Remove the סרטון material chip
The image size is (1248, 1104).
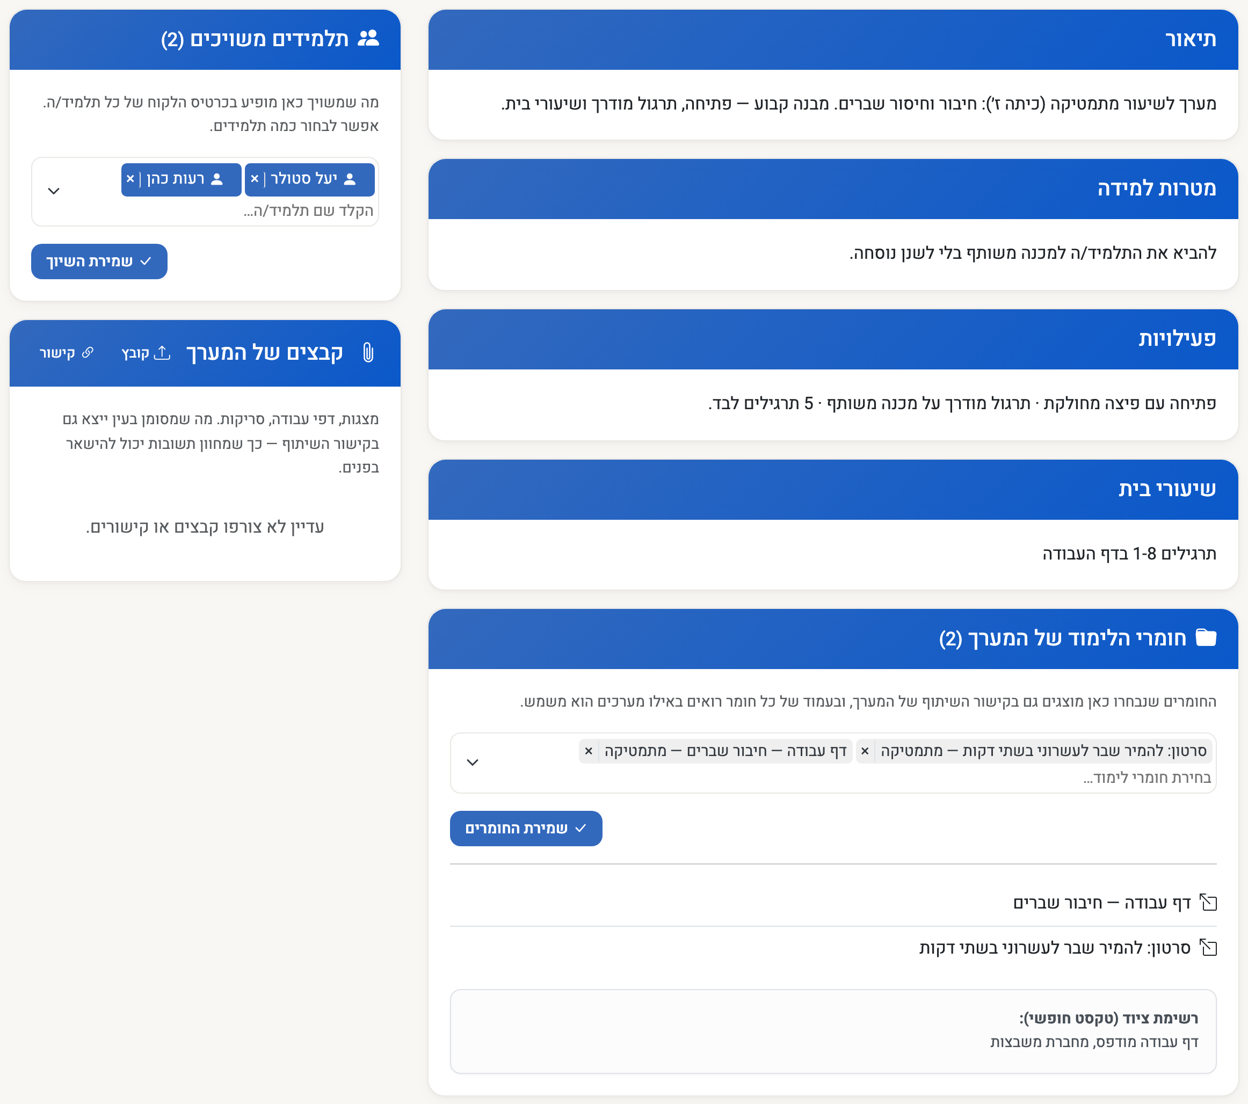(x=865, y=751)
